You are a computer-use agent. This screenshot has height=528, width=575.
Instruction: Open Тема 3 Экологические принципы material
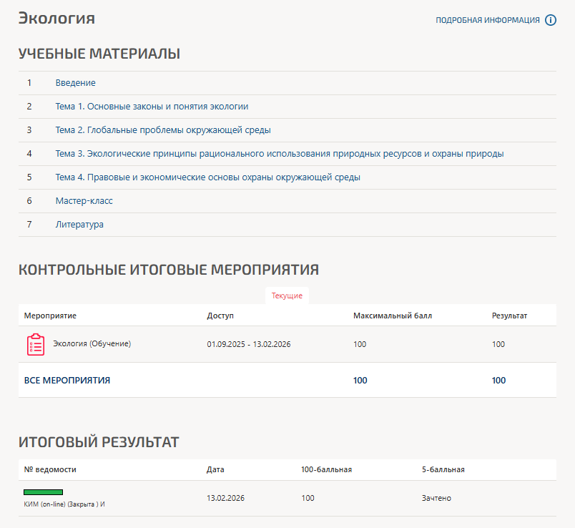(280, 154)
